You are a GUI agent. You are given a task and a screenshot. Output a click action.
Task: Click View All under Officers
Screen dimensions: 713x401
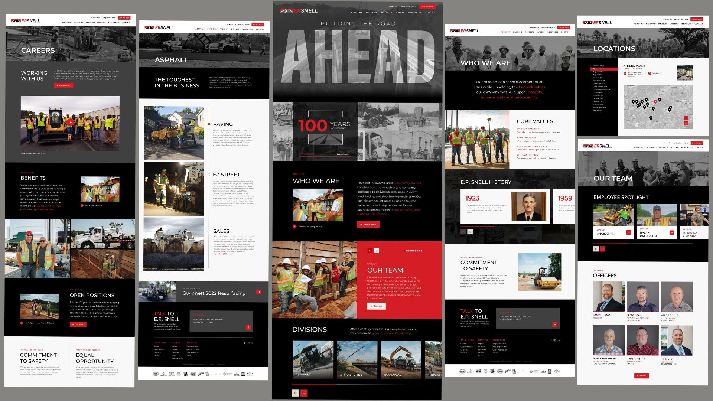click(x=641, y=376)
